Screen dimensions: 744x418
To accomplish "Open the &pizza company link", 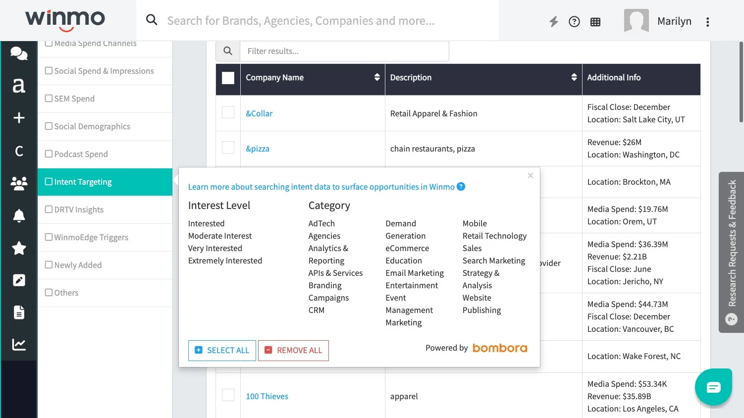I will [x=258, y=149].
